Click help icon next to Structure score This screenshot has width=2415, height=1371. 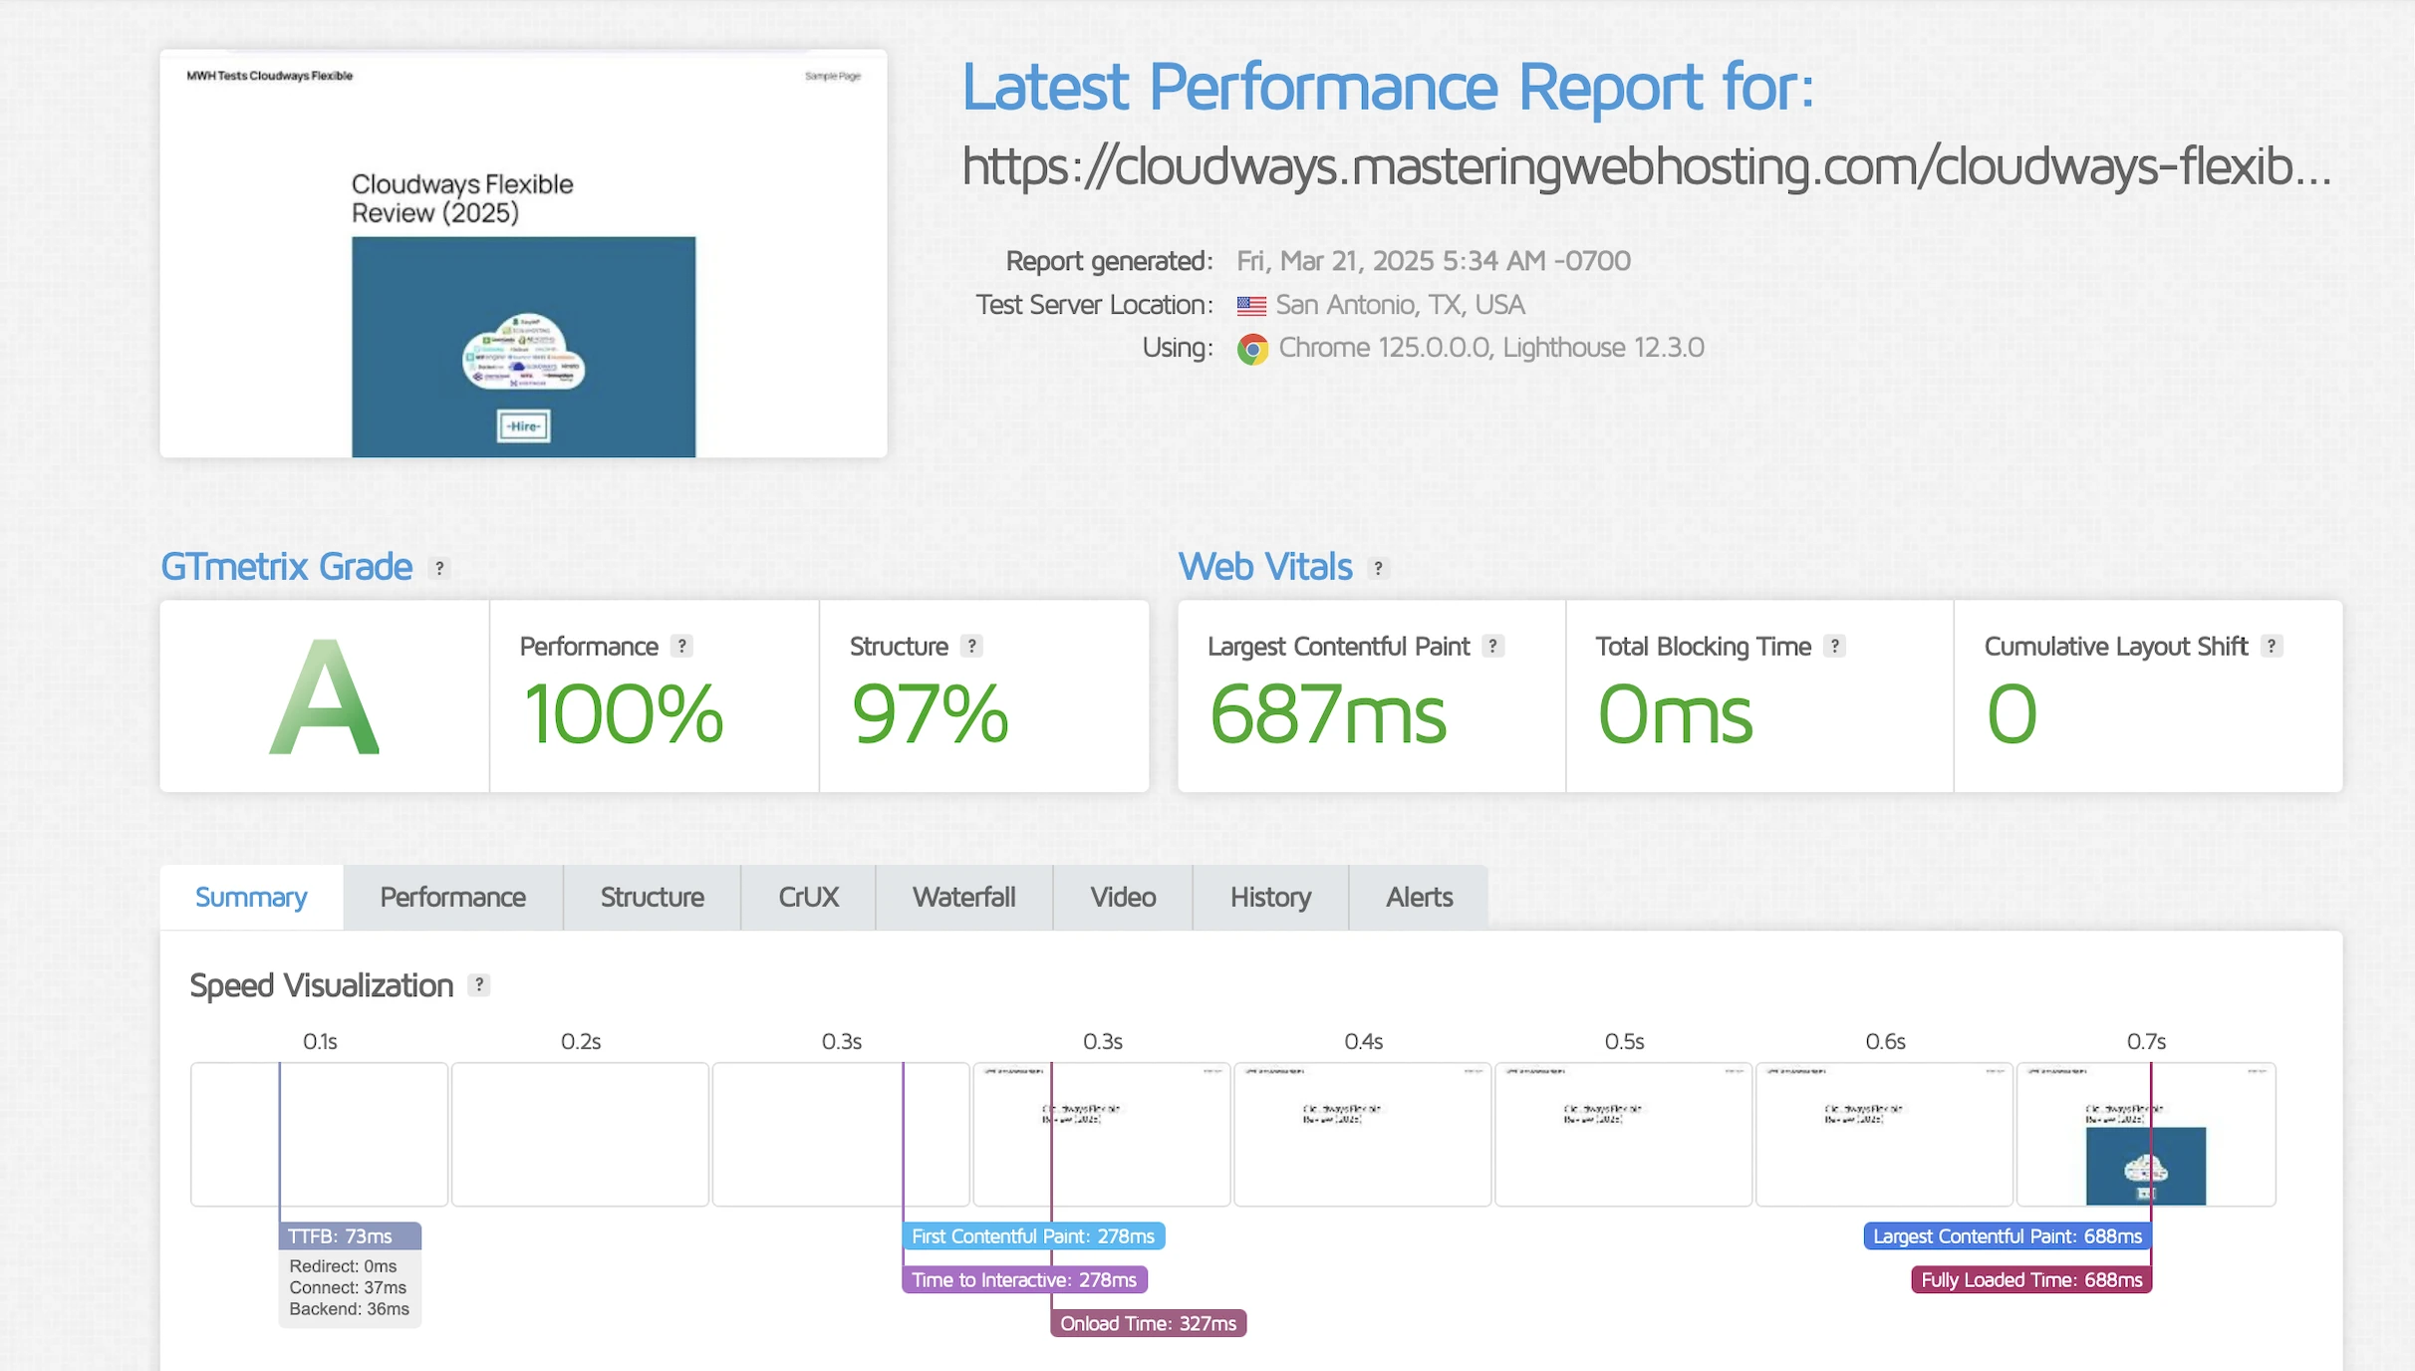coord(971,646)
